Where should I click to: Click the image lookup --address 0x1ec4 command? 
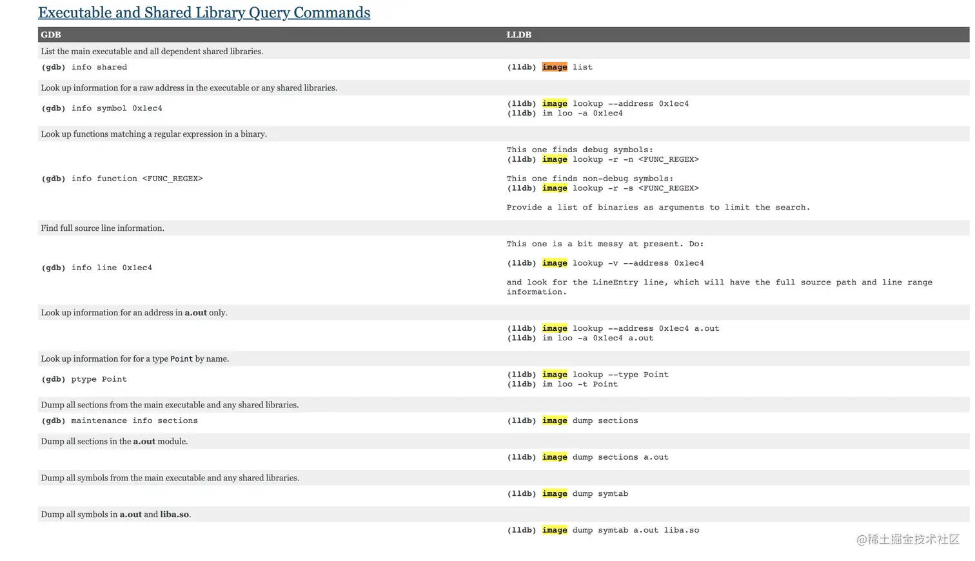[598, 104]
